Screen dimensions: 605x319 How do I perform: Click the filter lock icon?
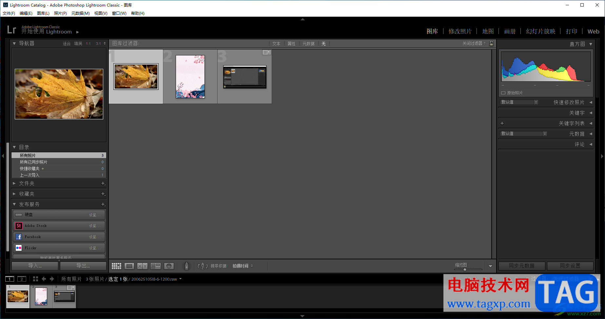(491, 43)
